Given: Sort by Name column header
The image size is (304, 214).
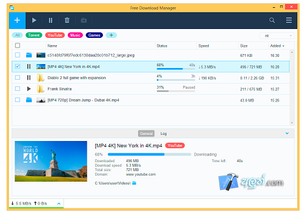Looking at the screenshot, I should coord(52,46).
